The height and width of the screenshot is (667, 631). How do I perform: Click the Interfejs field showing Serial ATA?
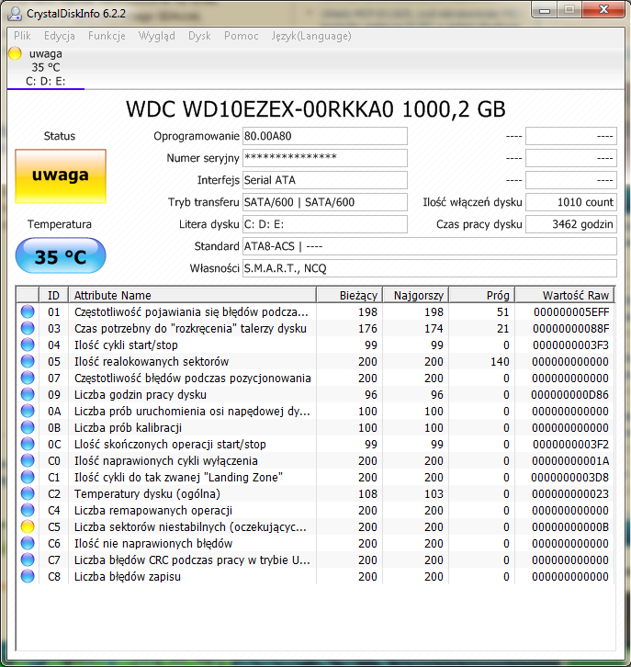(325, 180)
